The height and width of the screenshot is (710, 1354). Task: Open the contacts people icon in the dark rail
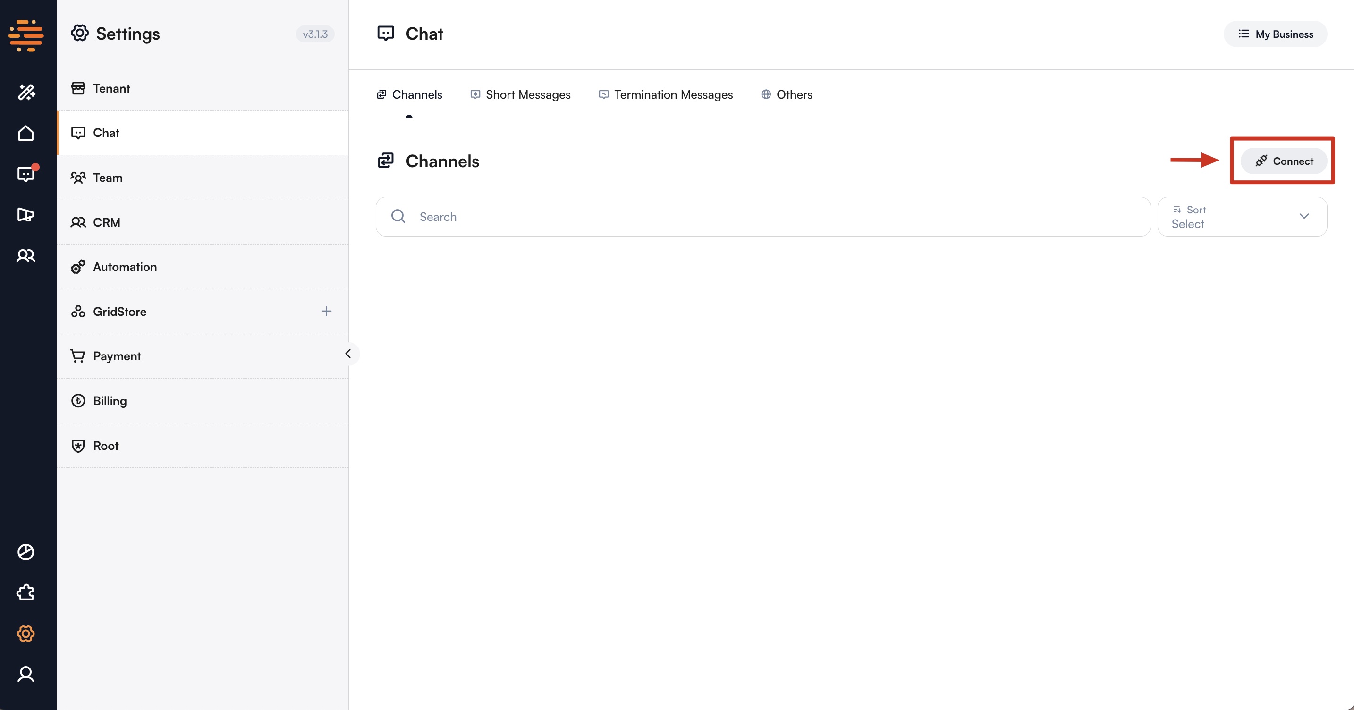[26, 255]
